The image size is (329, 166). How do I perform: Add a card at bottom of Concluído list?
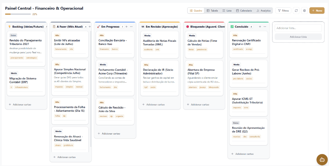click(242, 154)
